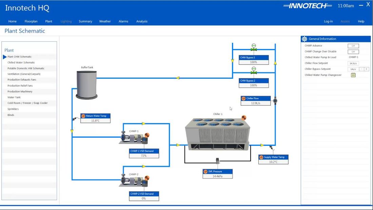Increase Chiller Bypass Setpoint with plus
The height and width of the screenshot is (210, 373).
pos(366,69)
